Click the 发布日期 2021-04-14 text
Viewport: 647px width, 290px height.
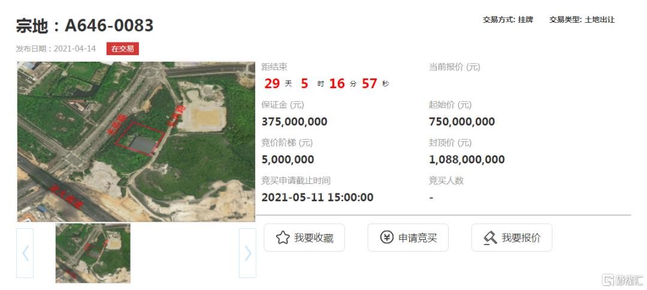pyautogui.click(x=56, y=49)
